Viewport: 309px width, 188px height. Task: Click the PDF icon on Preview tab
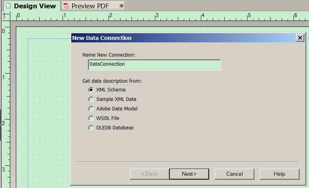[66, 6]
